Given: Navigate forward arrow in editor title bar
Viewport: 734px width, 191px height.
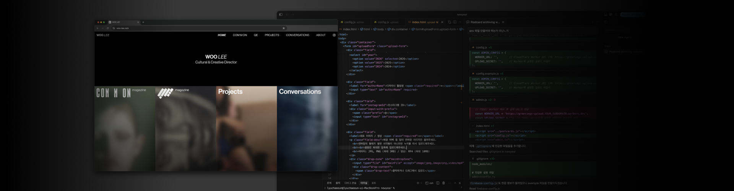Looking at the screenshot, I should (x=292, y=15).
